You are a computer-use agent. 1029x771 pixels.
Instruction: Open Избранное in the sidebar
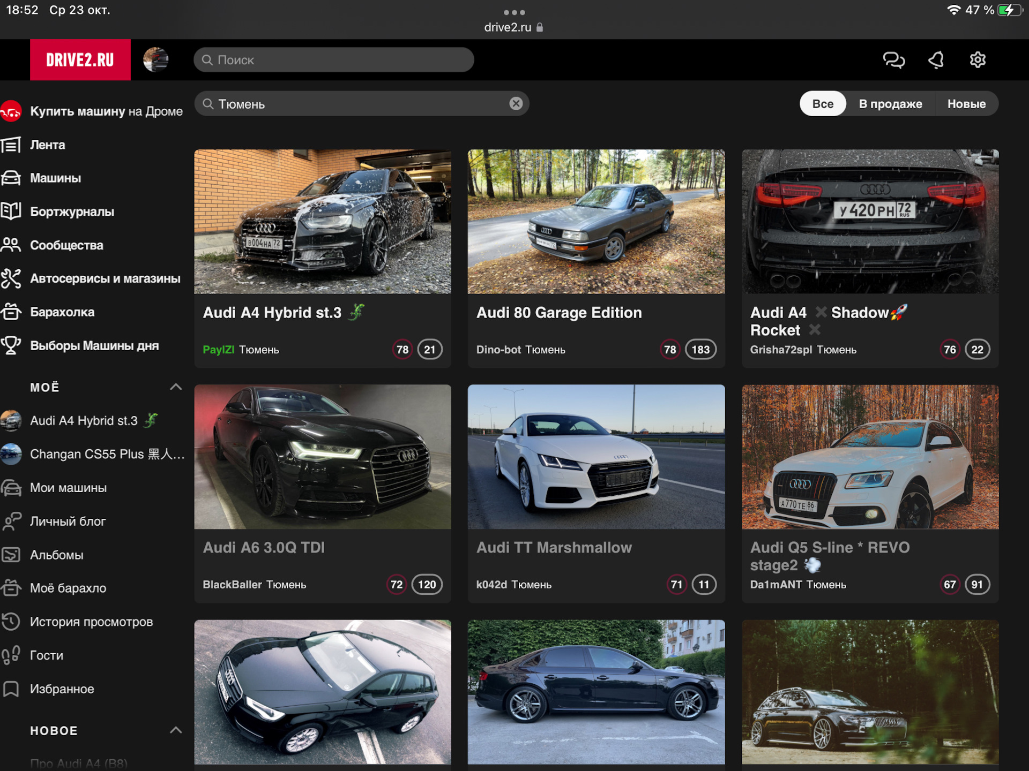coord(62,689)
